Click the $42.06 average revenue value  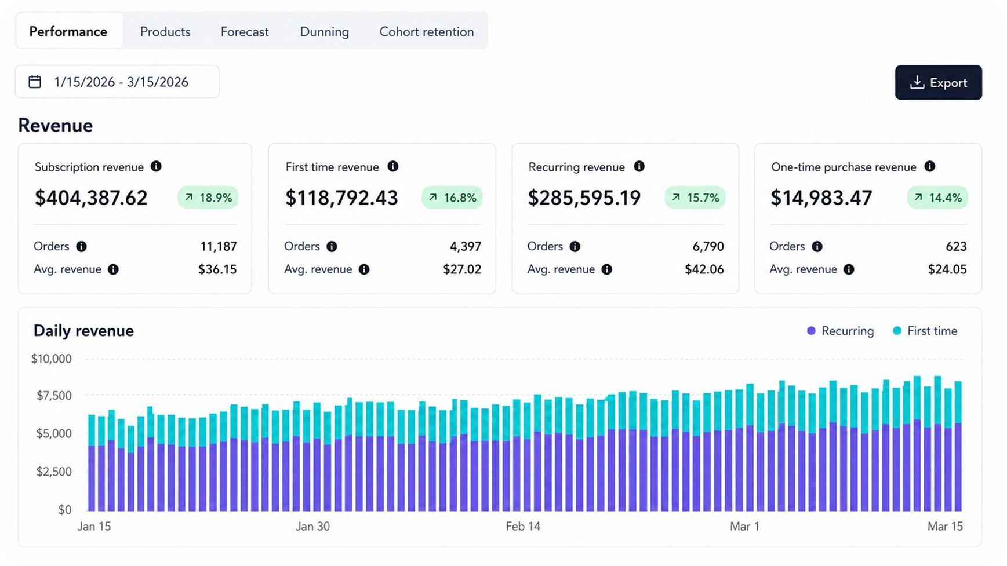[x=704, y=269]
